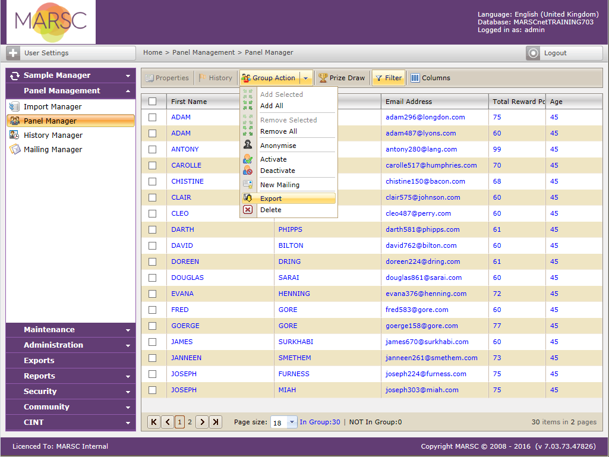
Task: Open the Columns chooser icon
Action: click(415, 78)
